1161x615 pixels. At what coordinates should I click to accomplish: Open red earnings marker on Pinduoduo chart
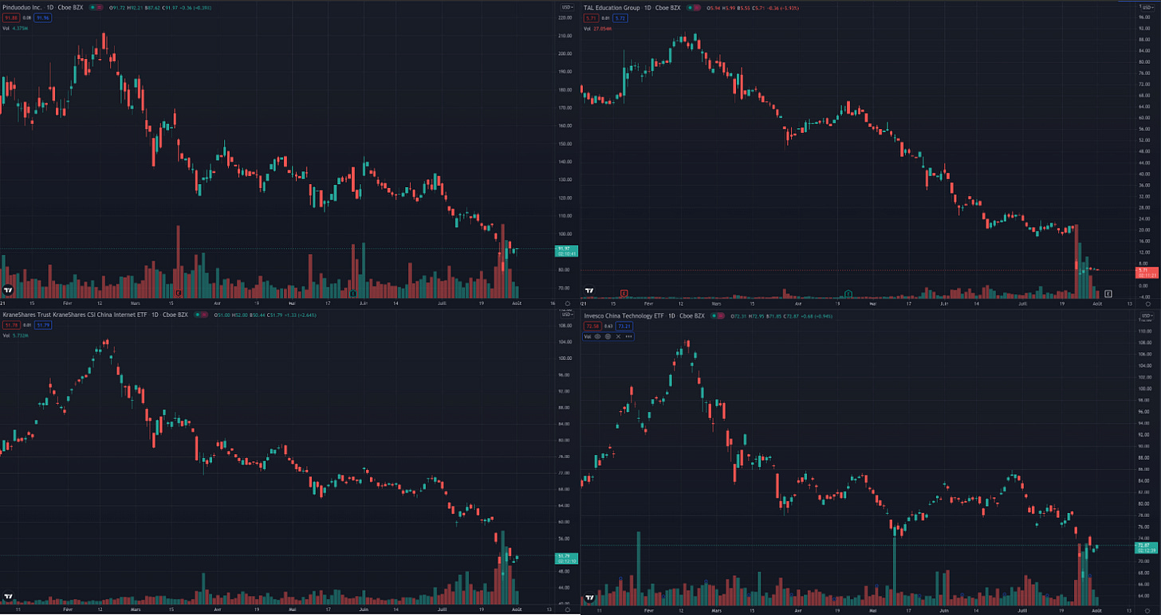pyautogui.click(x=179, y=293)
